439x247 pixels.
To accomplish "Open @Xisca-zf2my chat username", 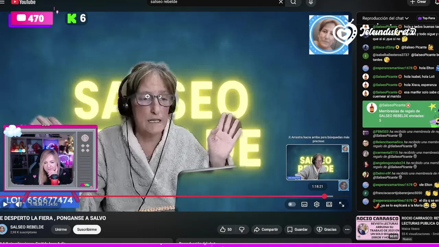I will click(x=384, y=47).
